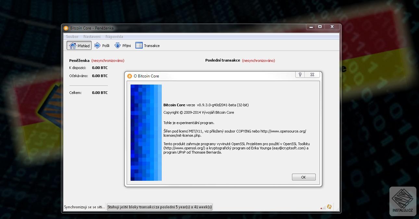Click the Bitcoin logo in main title bar
419x219 pixels.
pos(66,28)
